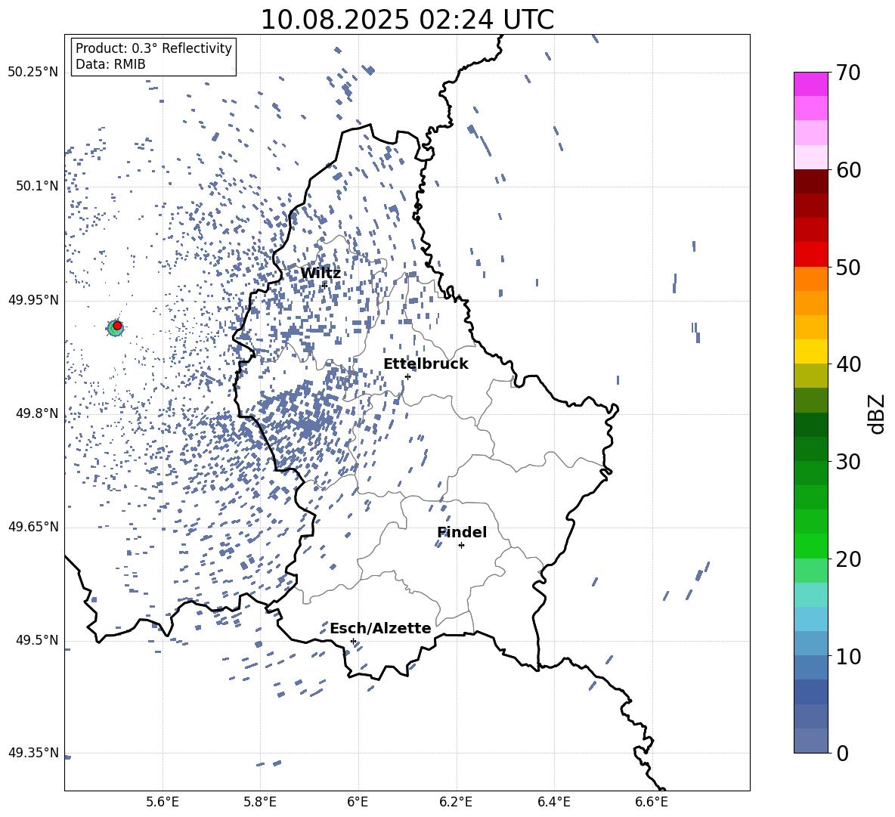Click the 49.95°N latitude label
Image resolution: width=895 pixels, height=817 pixels.
pos(33,299)
